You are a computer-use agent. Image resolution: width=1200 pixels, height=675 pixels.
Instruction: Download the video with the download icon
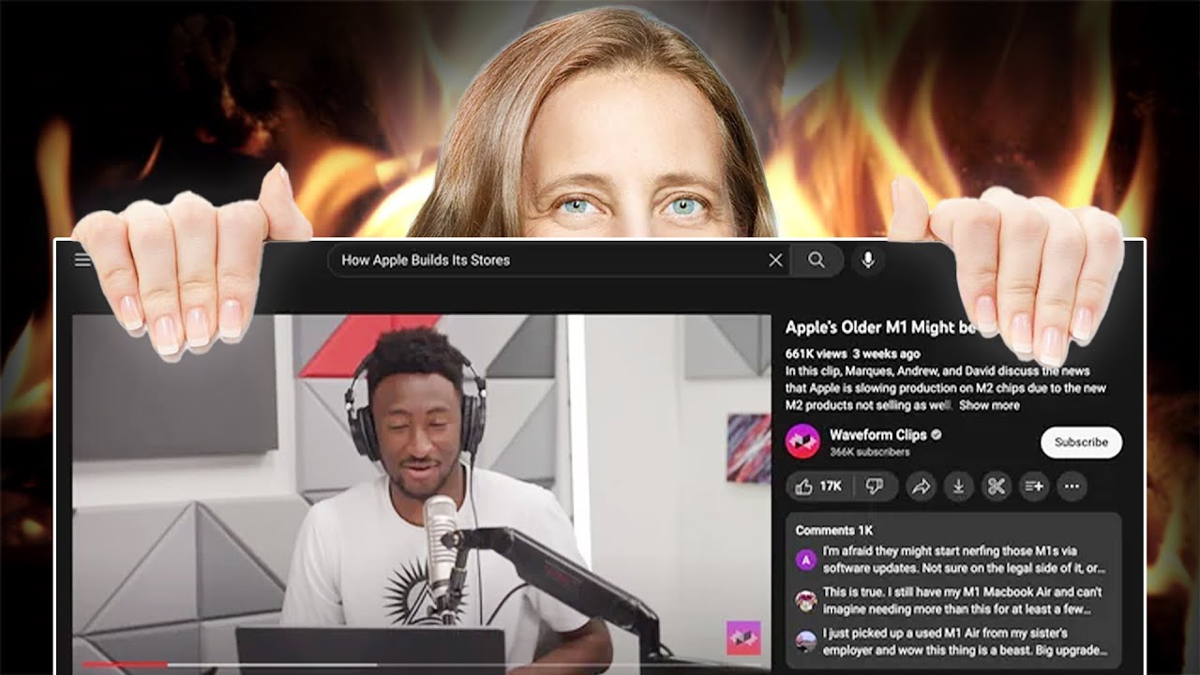[x=959, y=486]
